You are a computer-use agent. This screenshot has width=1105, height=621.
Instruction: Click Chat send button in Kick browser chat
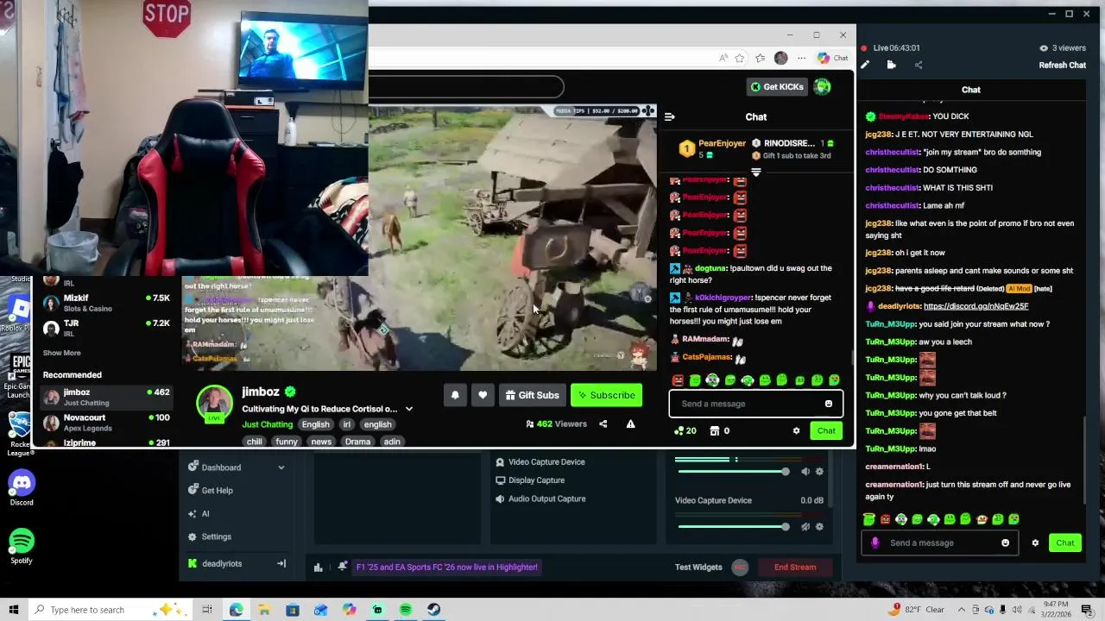826,430
